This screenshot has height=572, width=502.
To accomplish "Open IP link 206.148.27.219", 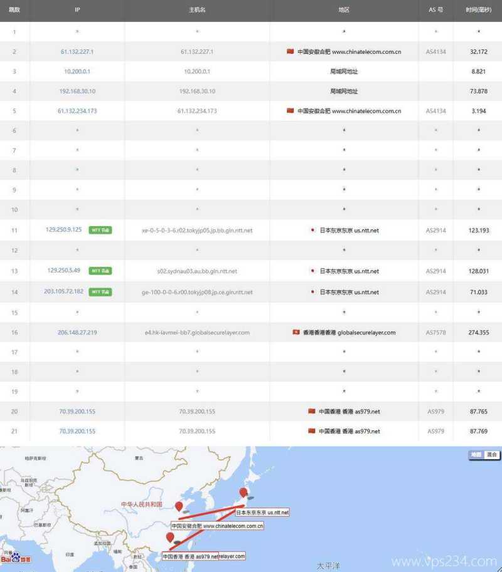I will (x=77, y=332).
